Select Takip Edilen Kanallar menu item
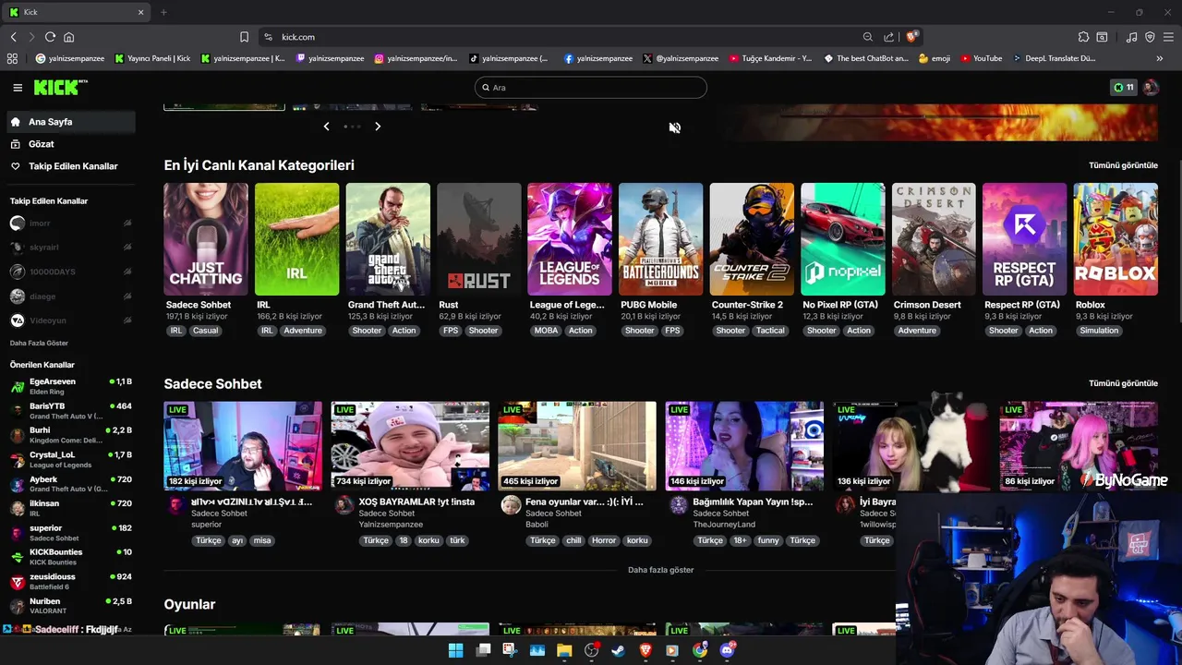The height and width of the screenshot is (665, 1182). (x=69, y=166)
